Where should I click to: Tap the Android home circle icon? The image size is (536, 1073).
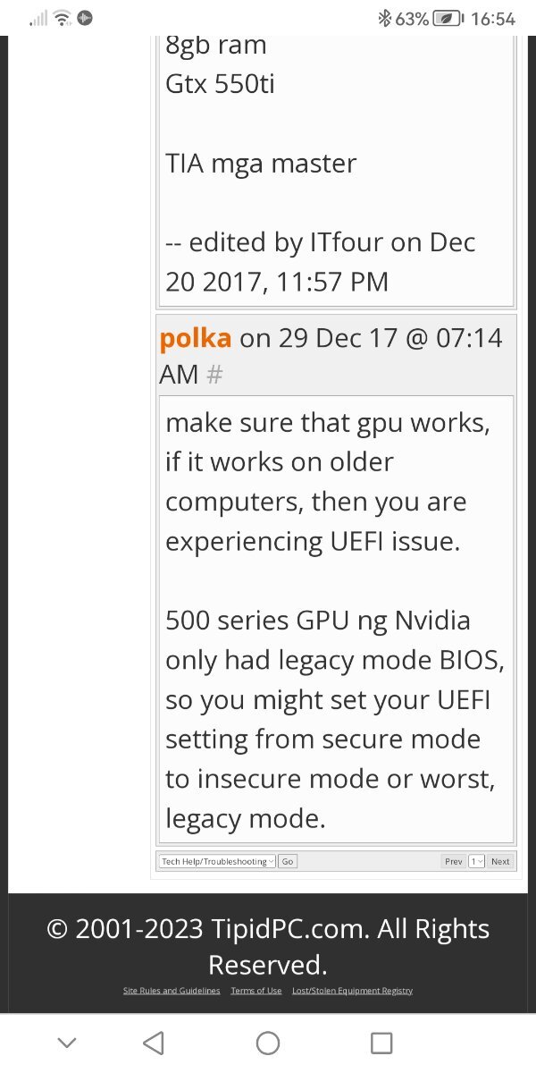coord(268,1043)
